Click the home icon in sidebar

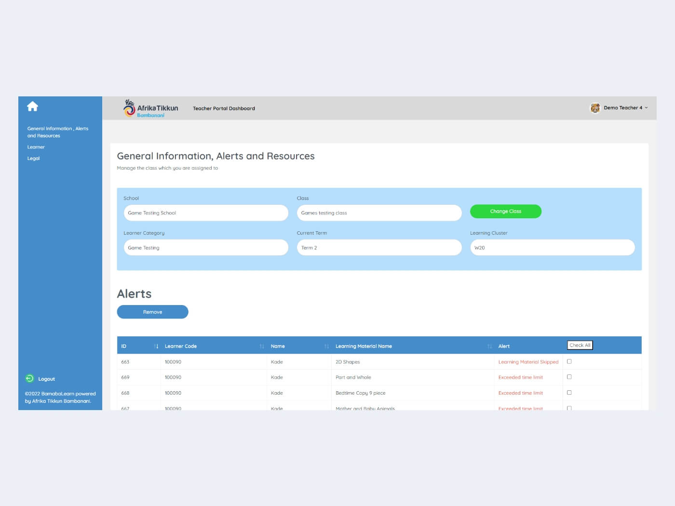[32, 107]
